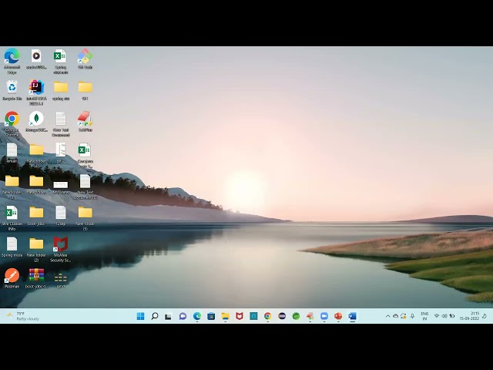Open Task View from the taskbar
This screenshot has height=370, width=493.
pyautogui.click(x=168, y=316)
